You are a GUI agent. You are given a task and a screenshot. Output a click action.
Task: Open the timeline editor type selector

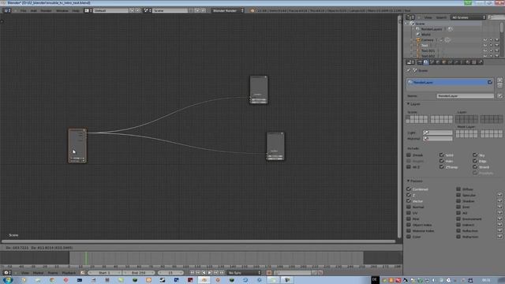click(6, 273)
